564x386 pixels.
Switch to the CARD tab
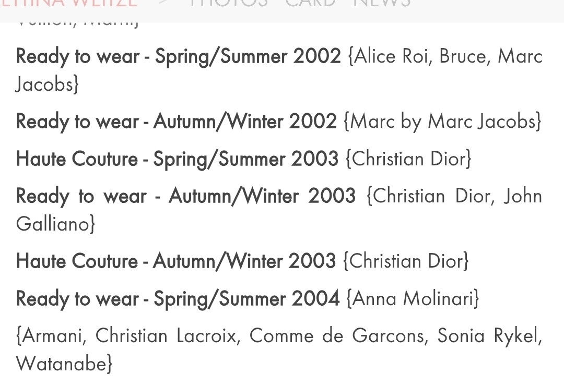click(311, 3)
